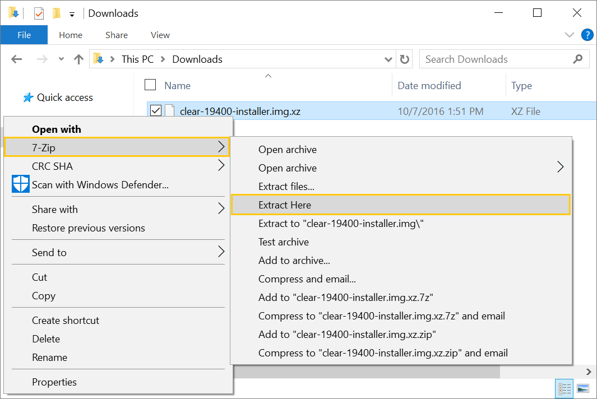Choose Compress to "clear-19400-installer.img.xz.zip" and email
Image resolution: width=597 pixels, height=399 pixels.
pyautogui.click(x=401, y=353)
